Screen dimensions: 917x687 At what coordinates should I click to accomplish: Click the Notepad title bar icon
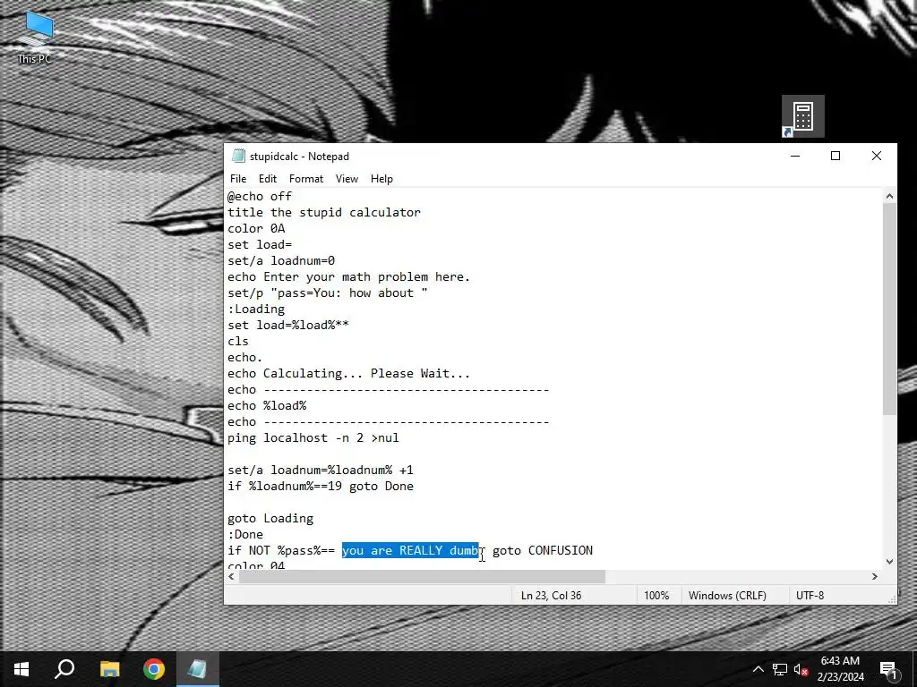[238, 156]
